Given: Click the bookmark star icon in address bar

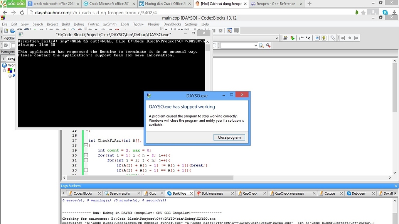Looking at the screenshot, I should click(364, 12).
